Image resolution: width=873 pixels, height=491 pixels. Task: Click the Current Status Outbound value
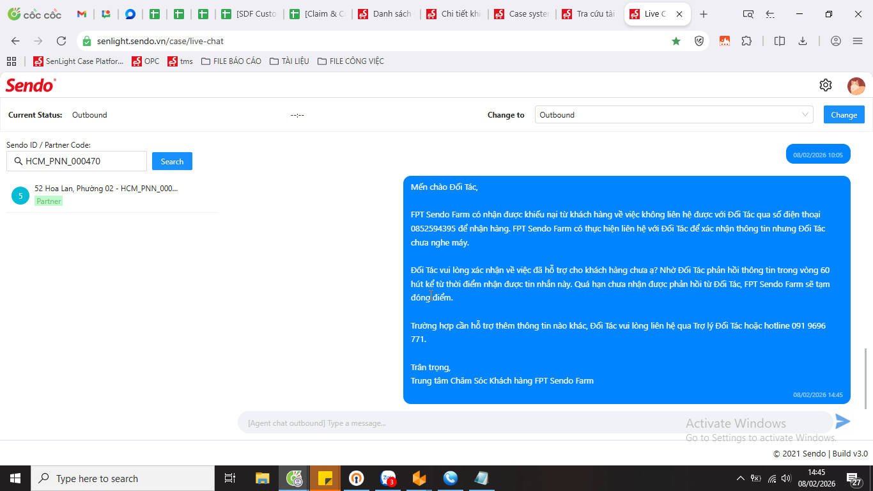coord(89,115)
